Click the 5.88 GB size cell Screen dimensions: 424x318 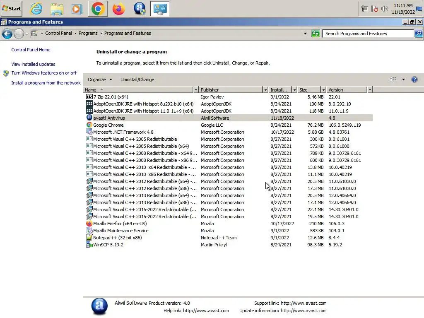(316, 132)
